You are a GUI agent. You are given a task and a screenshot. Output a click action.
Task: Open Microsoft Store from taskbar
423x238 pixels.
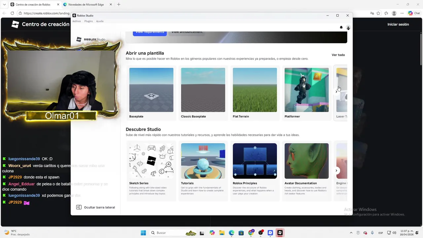coord(241,233)
